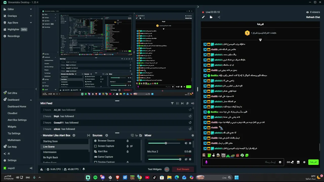
Task: Switch to Be Right Back scene
Action: click(64, 157)
